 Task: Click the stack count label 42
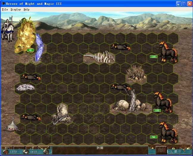(x=30, y=50)
